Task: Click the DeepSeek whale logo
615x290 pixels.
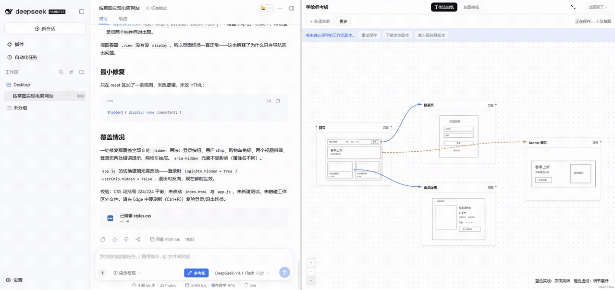Action: tap(9, 12)
